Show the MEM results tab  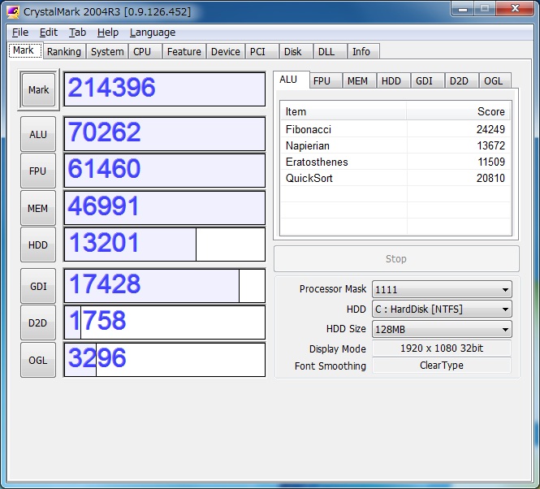point(357,80)
